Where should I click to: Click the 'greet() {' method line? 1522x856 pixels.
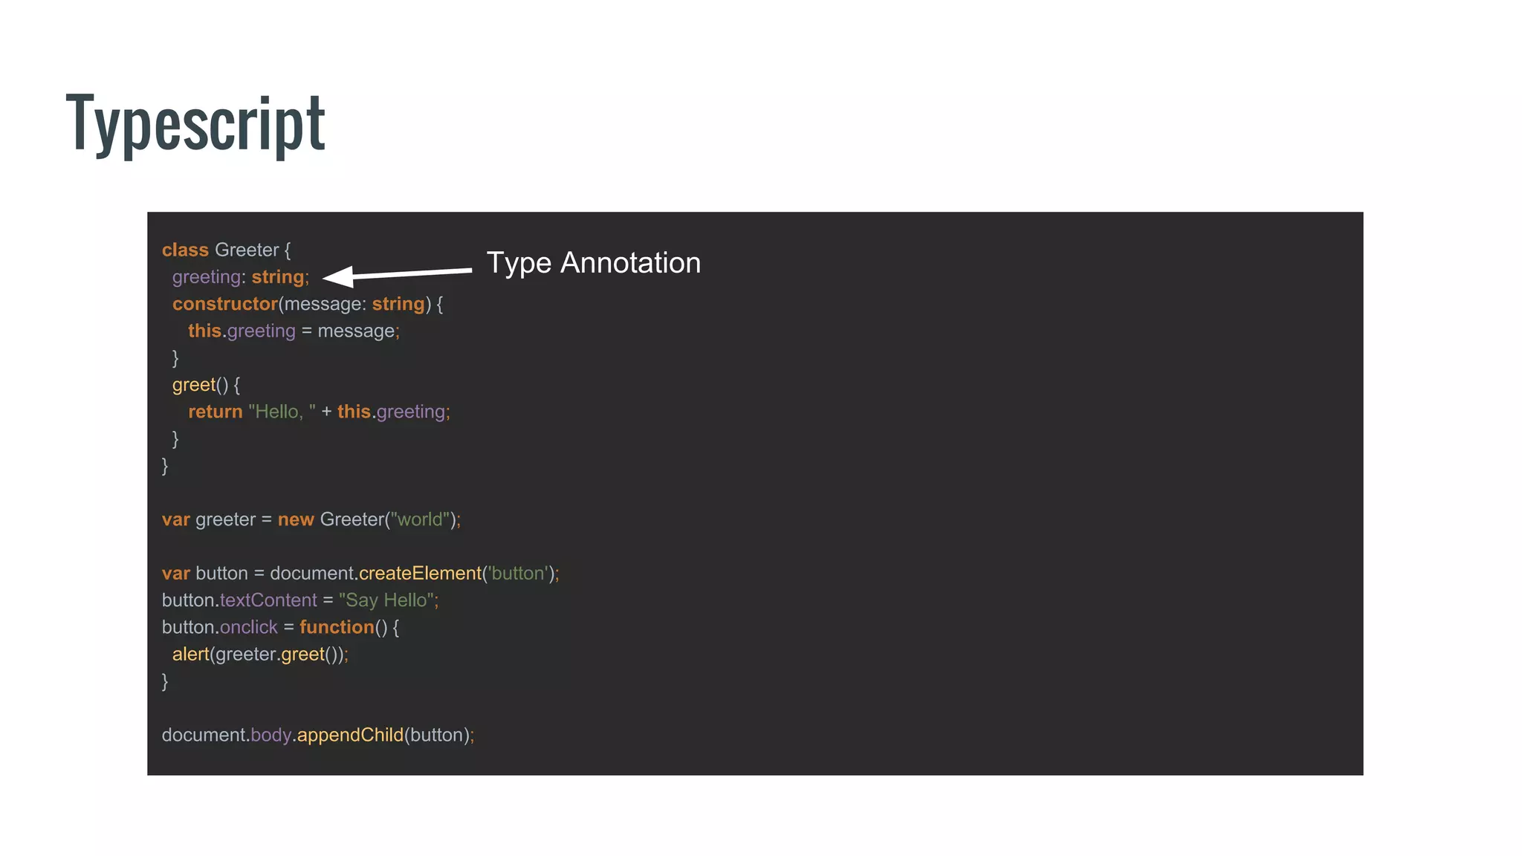(207, 385)
